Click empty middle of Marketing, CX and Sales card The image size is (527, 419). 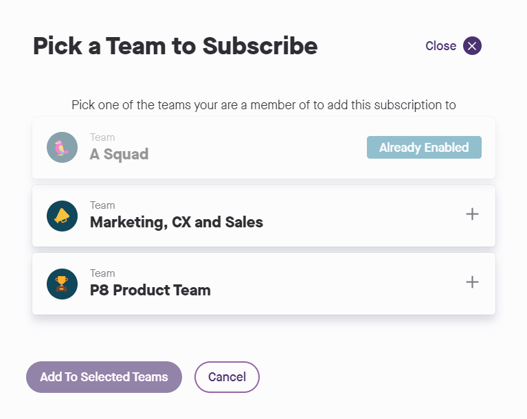pos(357,216)
